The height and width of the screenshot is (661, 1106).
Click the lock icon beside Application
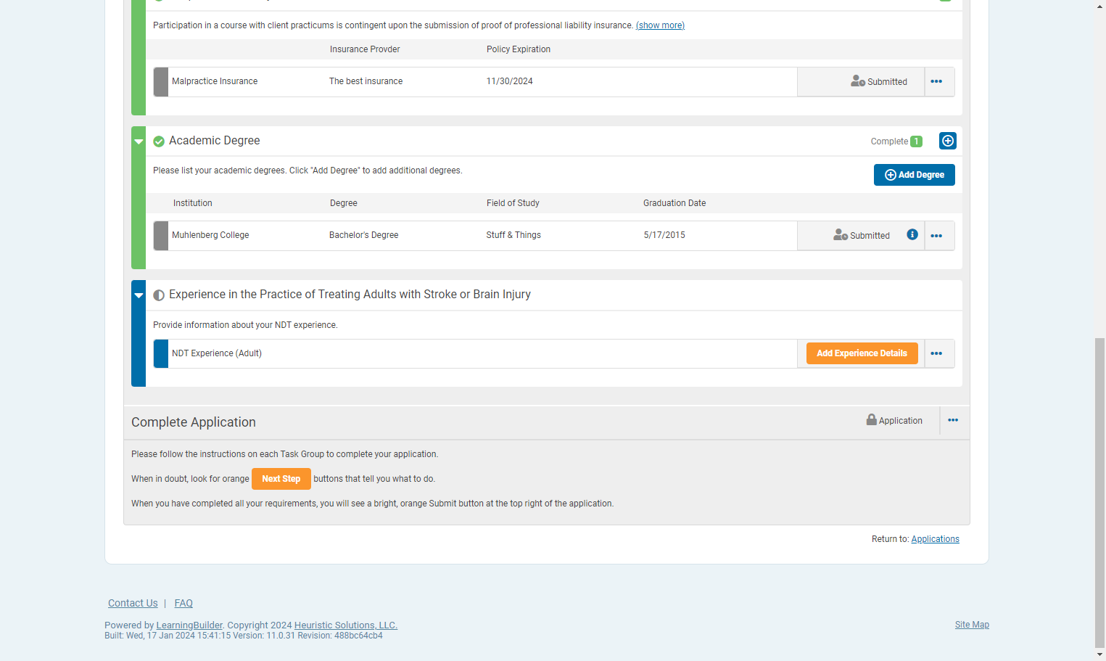coord(871,419)
